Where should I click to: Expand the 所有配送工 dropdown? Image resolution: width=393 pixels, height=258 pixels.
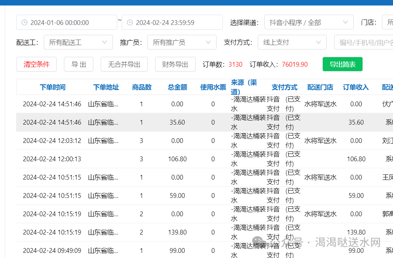pyautogui.click(x=78, y=42)
